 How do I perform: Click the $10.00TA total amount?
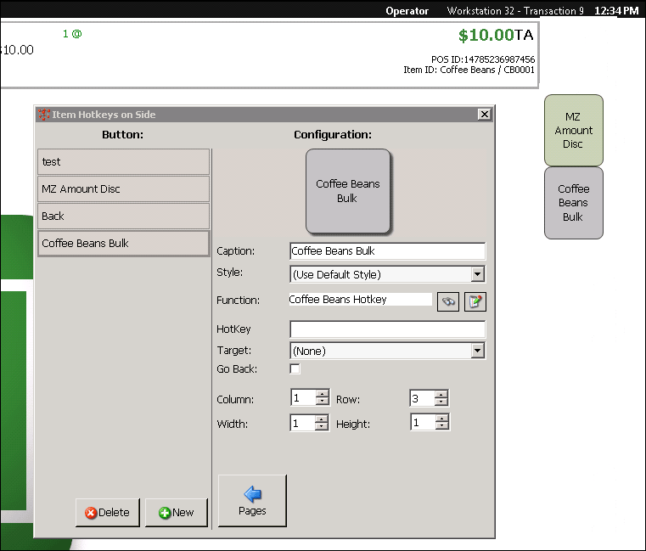496,35
